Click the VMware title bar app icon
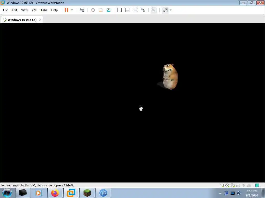The image size is (265, 198). coord(2,3)
